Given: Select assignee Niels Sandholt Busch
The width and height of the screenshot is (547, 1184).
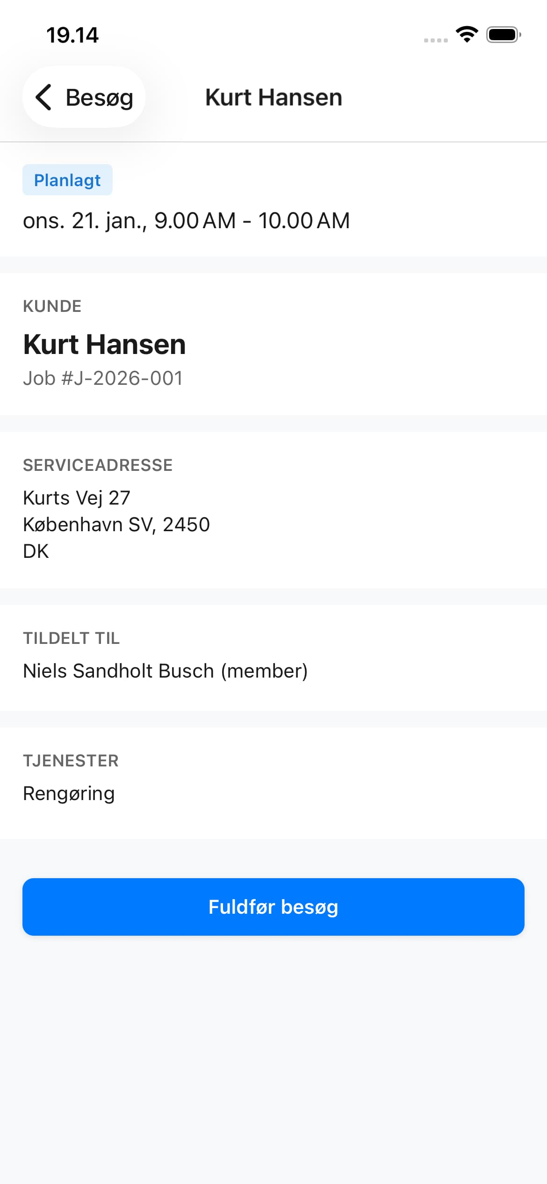Looking at the screenshot, I should 165,671.
